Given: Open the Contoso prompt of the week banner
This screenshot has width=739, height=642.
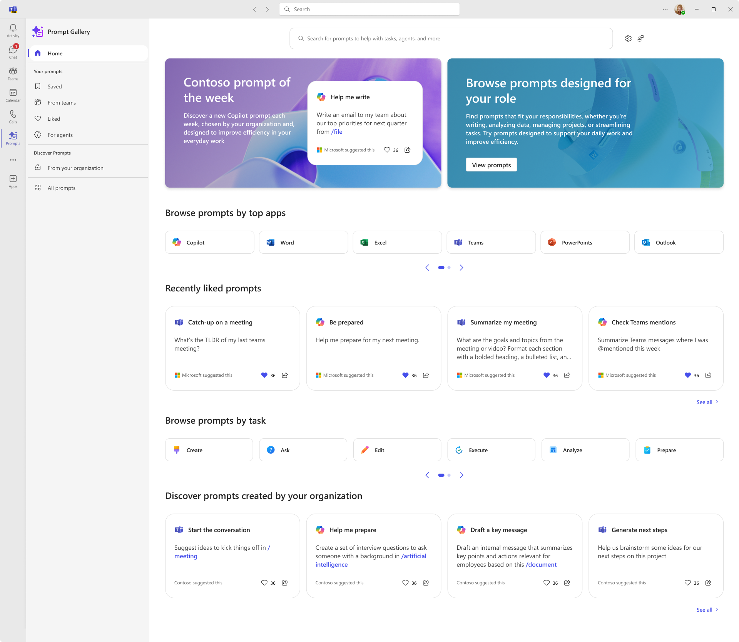Looking at the screenshot, I should [x=303, y=123].
